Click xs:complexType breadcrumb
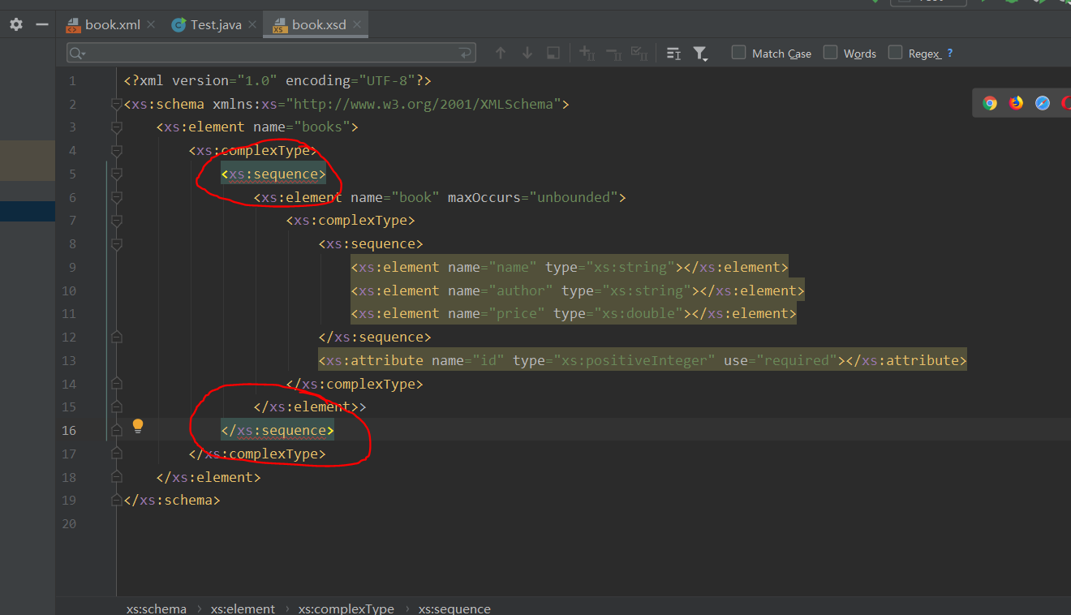 click(346, 609)
